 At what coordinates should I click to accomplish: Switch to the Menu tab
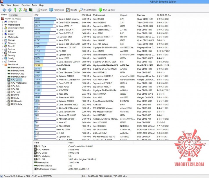[4, 15]
